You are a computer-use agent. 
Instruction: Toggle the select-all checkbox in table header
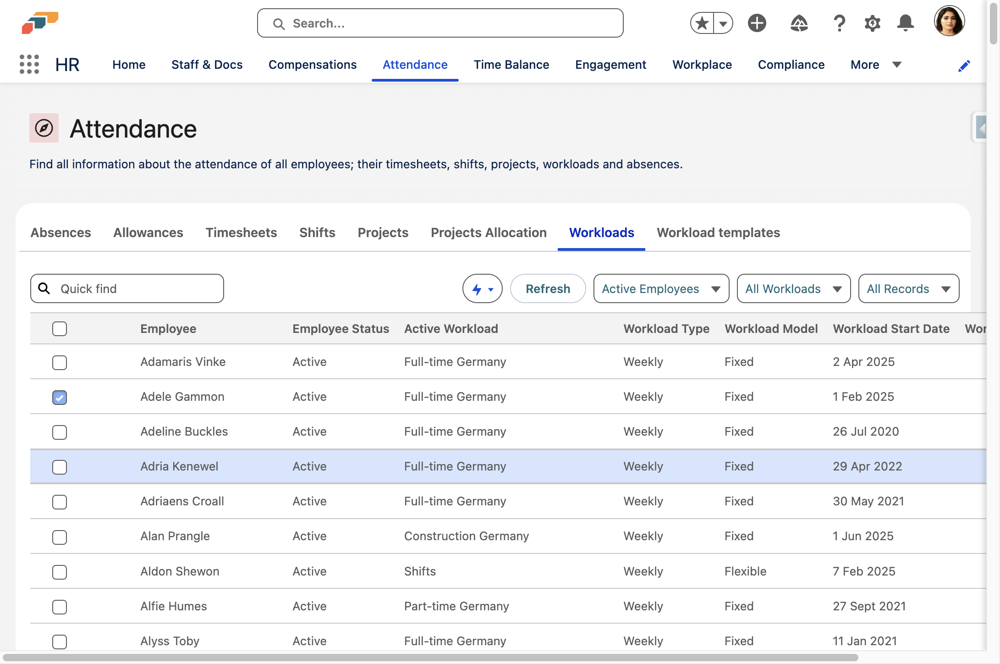60,329
